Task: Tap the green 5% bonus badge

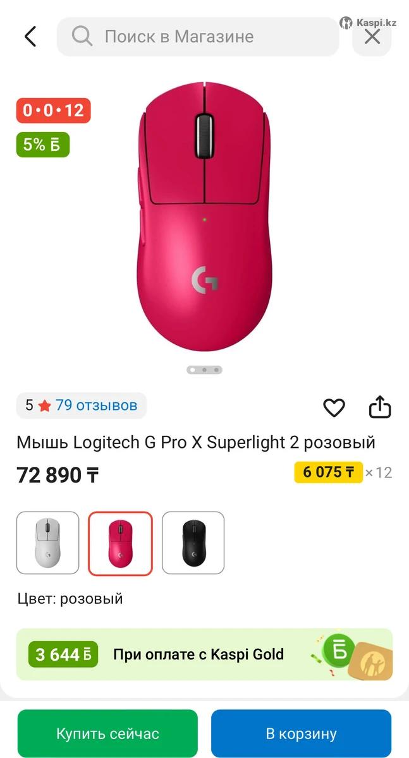Action: pyautogui.click(x=42, y=145)
